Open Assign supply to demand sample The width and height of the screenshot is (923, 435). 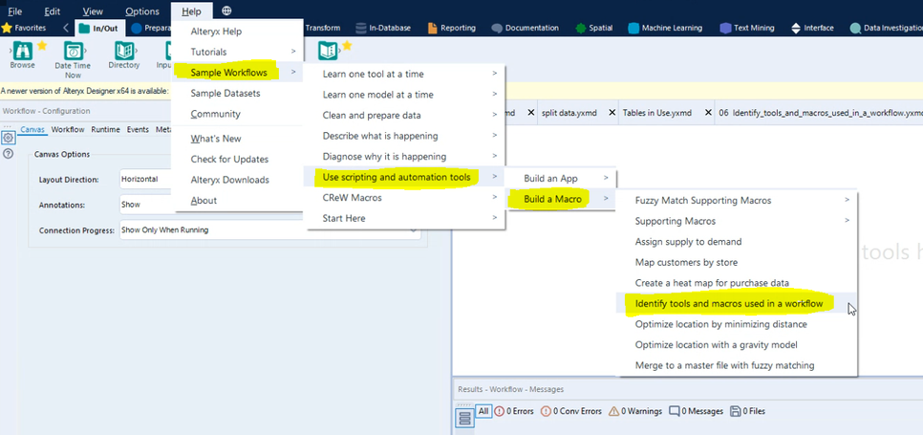(737, 242)
